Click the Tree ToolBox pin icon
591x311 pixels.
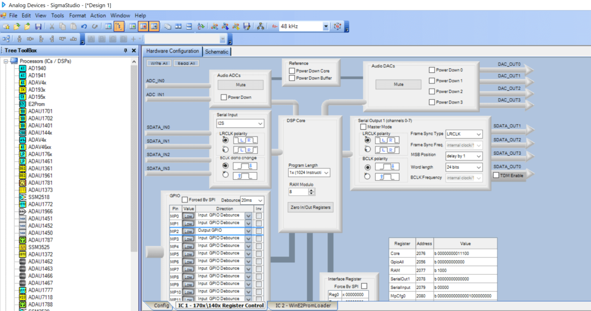[x=126, y=51]
